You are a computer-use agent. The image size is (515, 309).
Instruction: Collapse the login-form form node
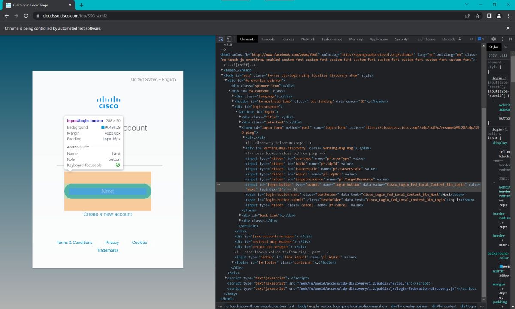tap(240, 127)
